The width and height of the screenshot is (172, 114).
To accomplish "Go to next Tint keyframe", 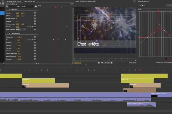I will [x=32, y=40].
